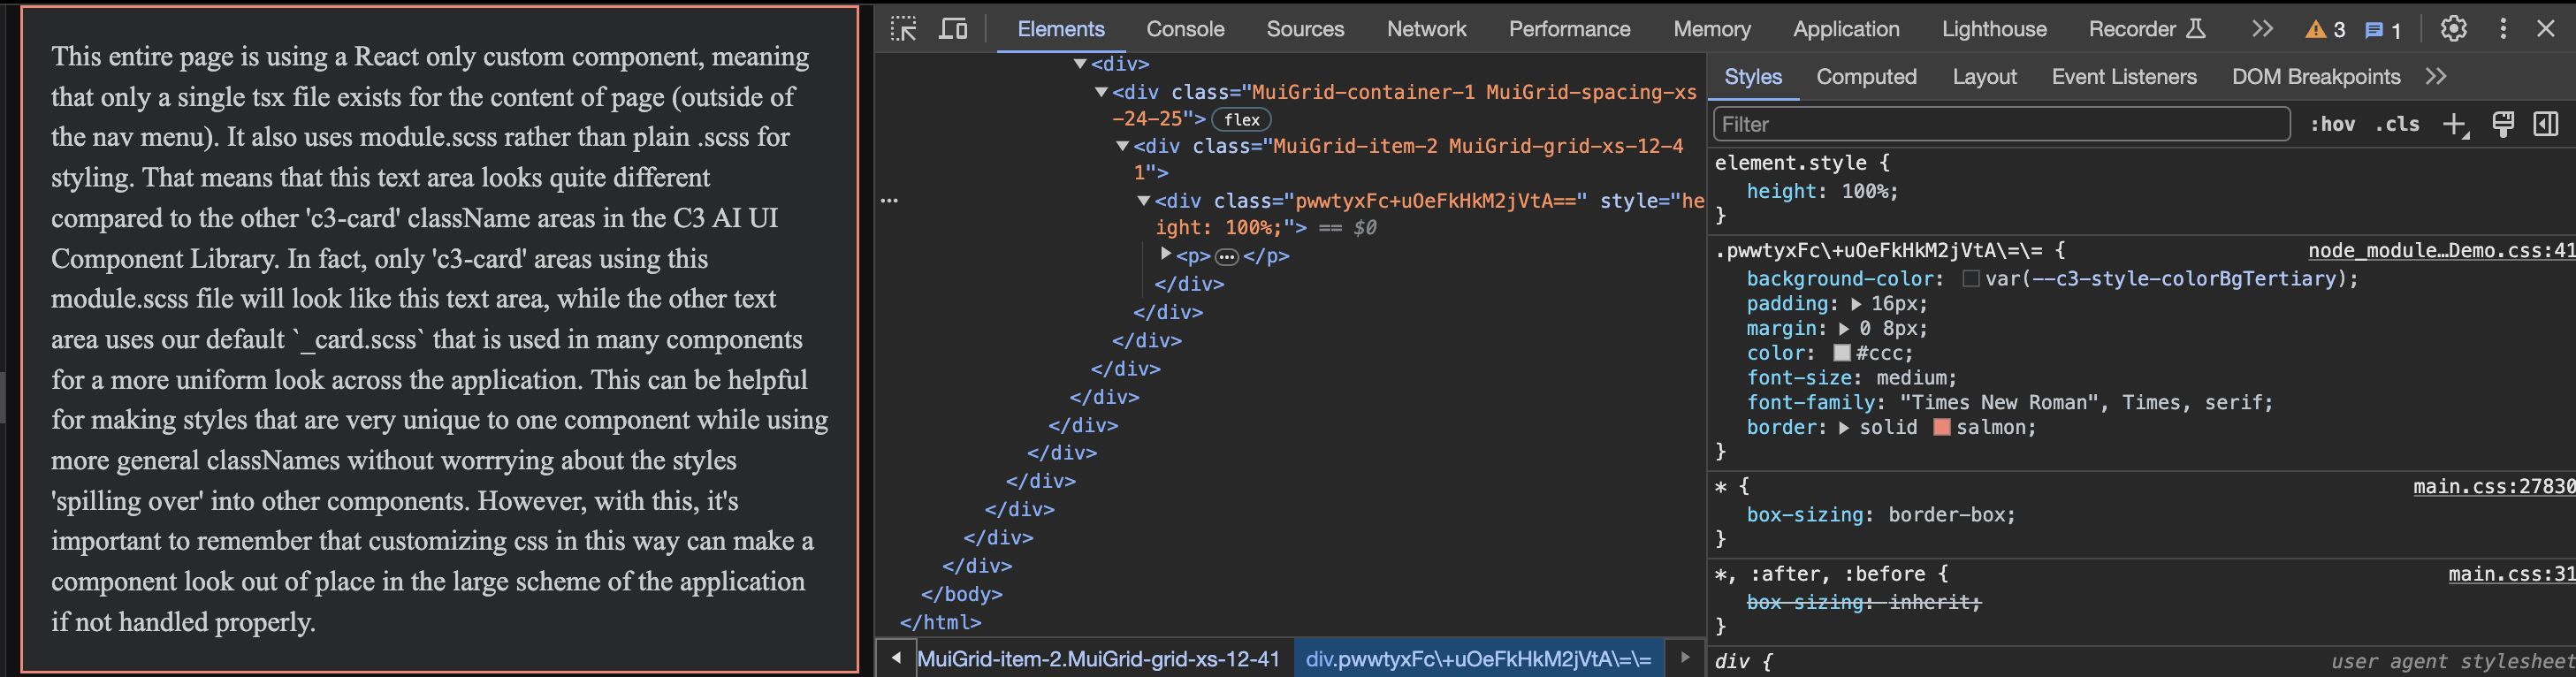Toggle the device toolbar icon
The width and height of the screenshot is (2576, 677).
click(x=953, y=29)
